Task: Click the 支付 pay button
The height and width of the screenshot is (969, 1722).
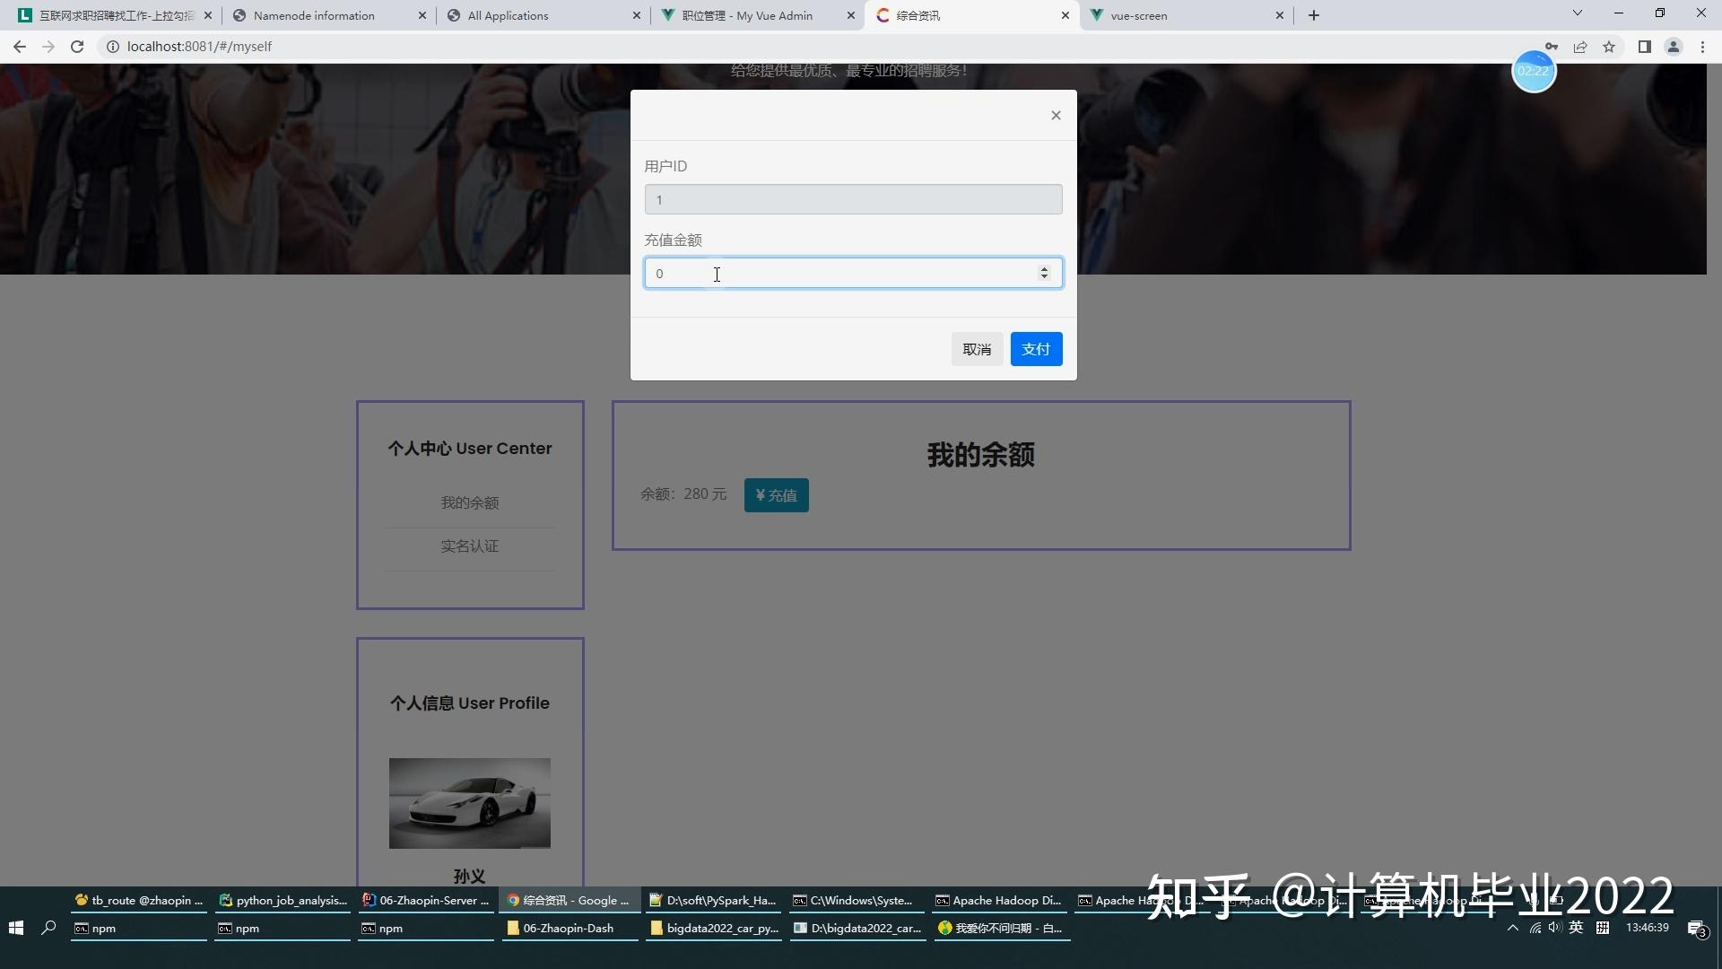Action: click(1036, 349)
